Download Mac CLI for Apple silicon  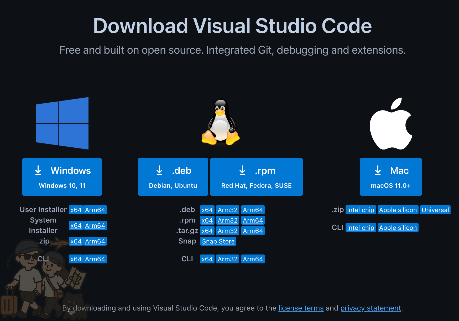[x=398, y=228]
